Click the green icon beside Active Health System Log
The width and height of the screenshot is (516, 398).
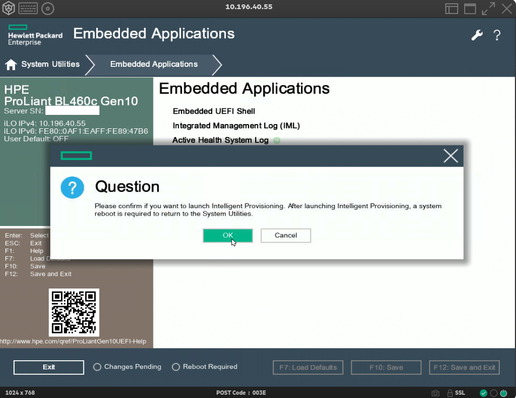click(x=277, y=141)
